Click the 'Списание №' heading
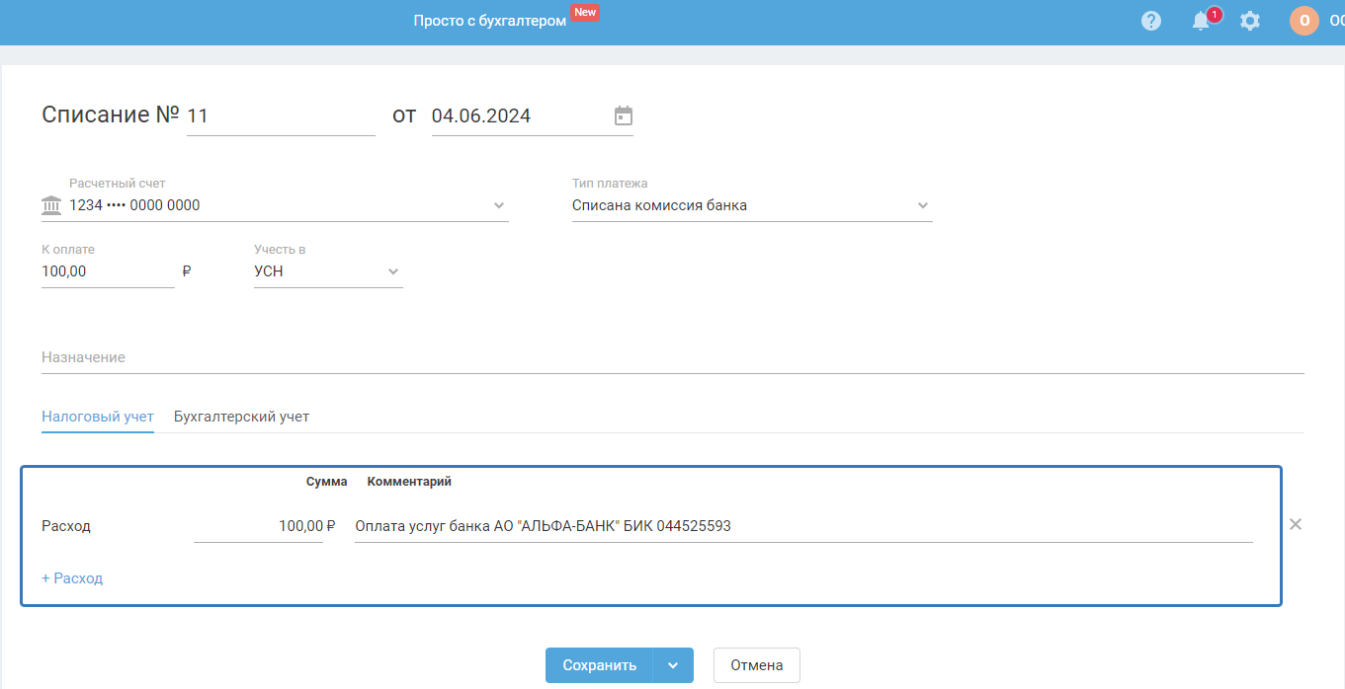 [x=110, y=115]
